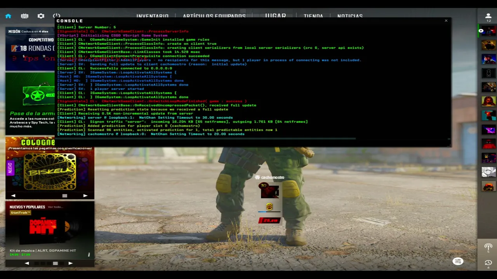Open the loadout adjustments sliders icon
The height and width of the screenshot is (279, 497).
pos(458,262)
